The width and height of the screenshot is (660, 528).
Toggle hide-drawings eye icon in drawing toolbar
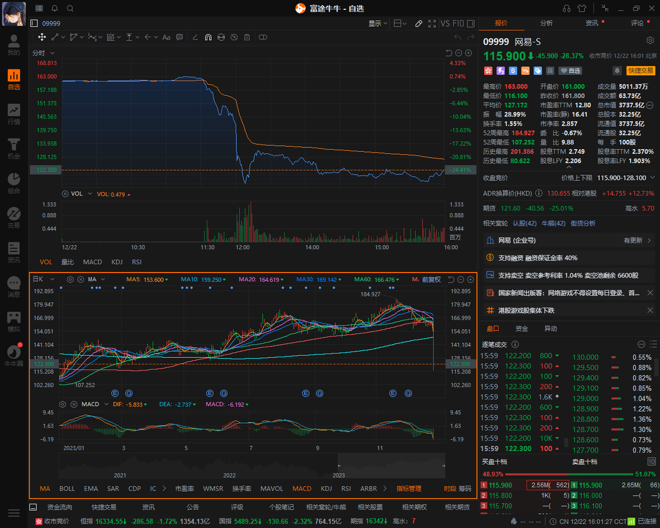(234, 37)
